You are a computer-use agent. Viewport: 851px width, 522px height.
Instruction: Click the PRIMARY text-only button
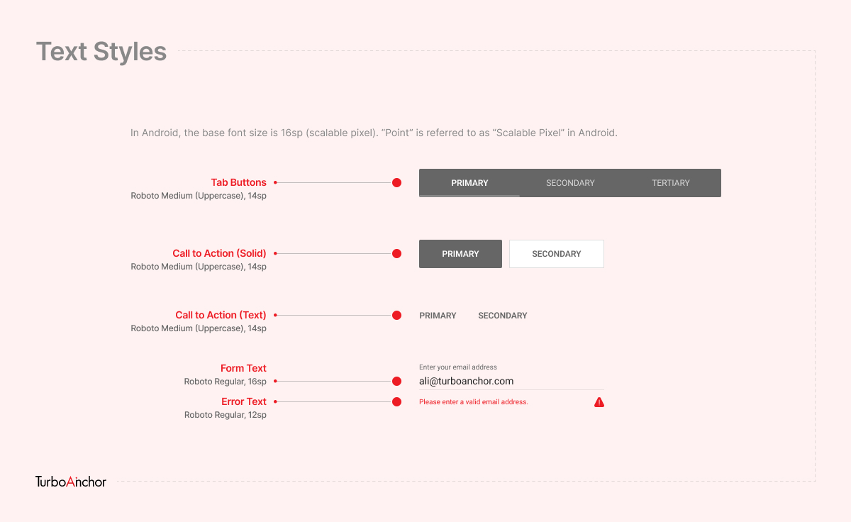(438, 316)
